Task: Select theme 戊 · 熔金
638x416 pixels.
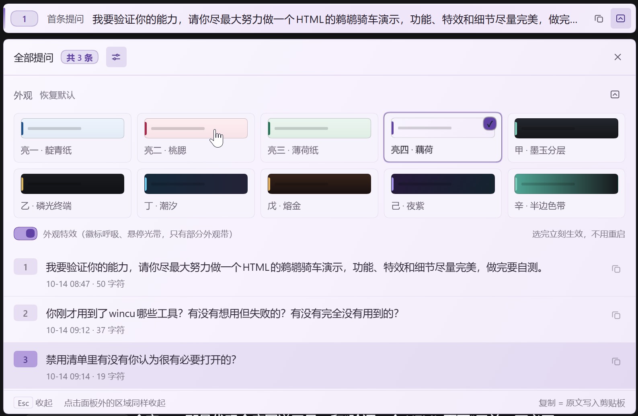Action: click(319, 193)
